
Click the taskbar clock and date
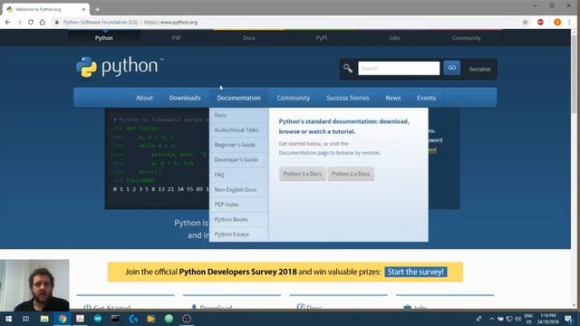click(x=548, y=319)
